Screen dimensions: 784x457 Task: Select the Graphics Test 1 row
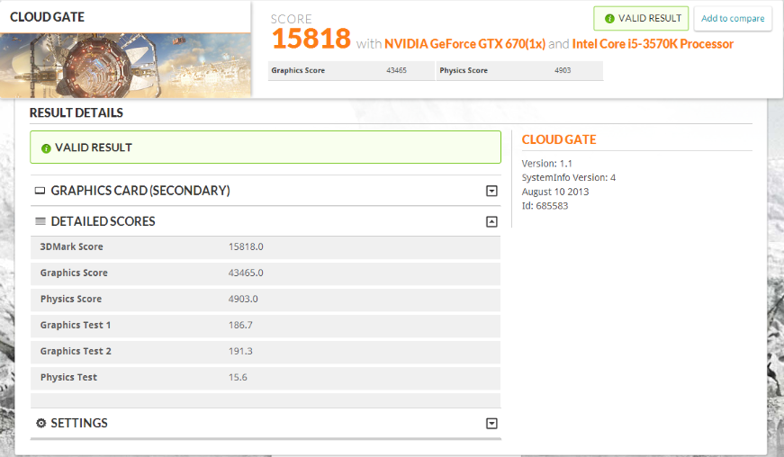pyautogui.click(x=265, y=325)
